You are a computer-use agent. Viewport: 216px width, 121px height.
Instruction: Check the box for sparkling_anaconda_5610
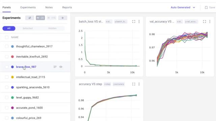pos(7,87)
